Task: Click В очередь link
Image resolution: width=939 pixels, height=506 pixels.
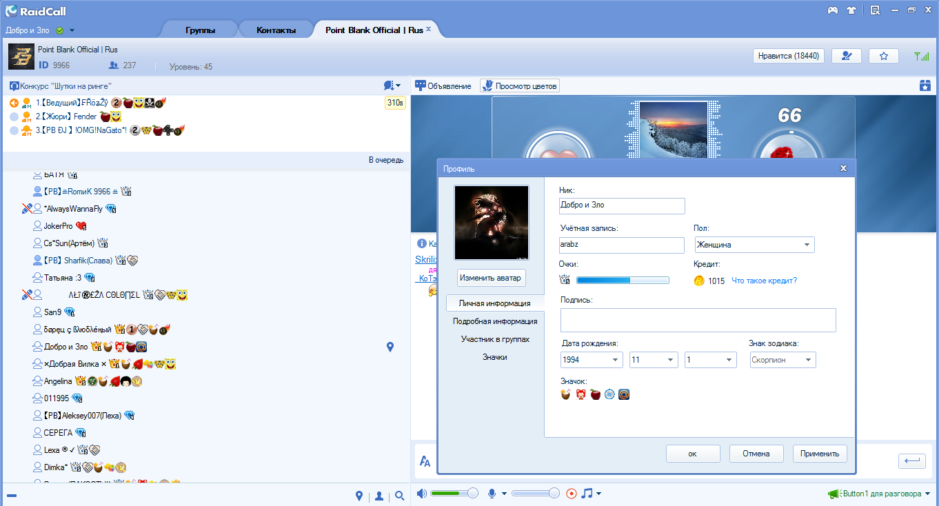Action: (x=385, y=160)
